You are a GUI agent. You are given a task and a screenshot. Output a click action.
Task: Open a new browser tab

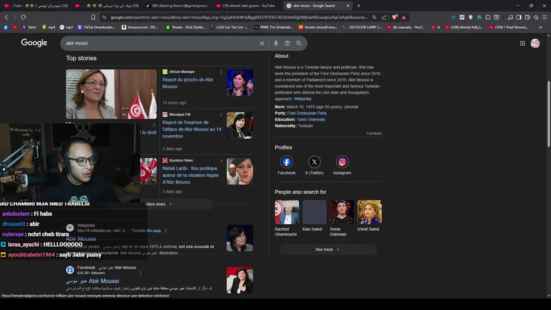coord(359,6)
